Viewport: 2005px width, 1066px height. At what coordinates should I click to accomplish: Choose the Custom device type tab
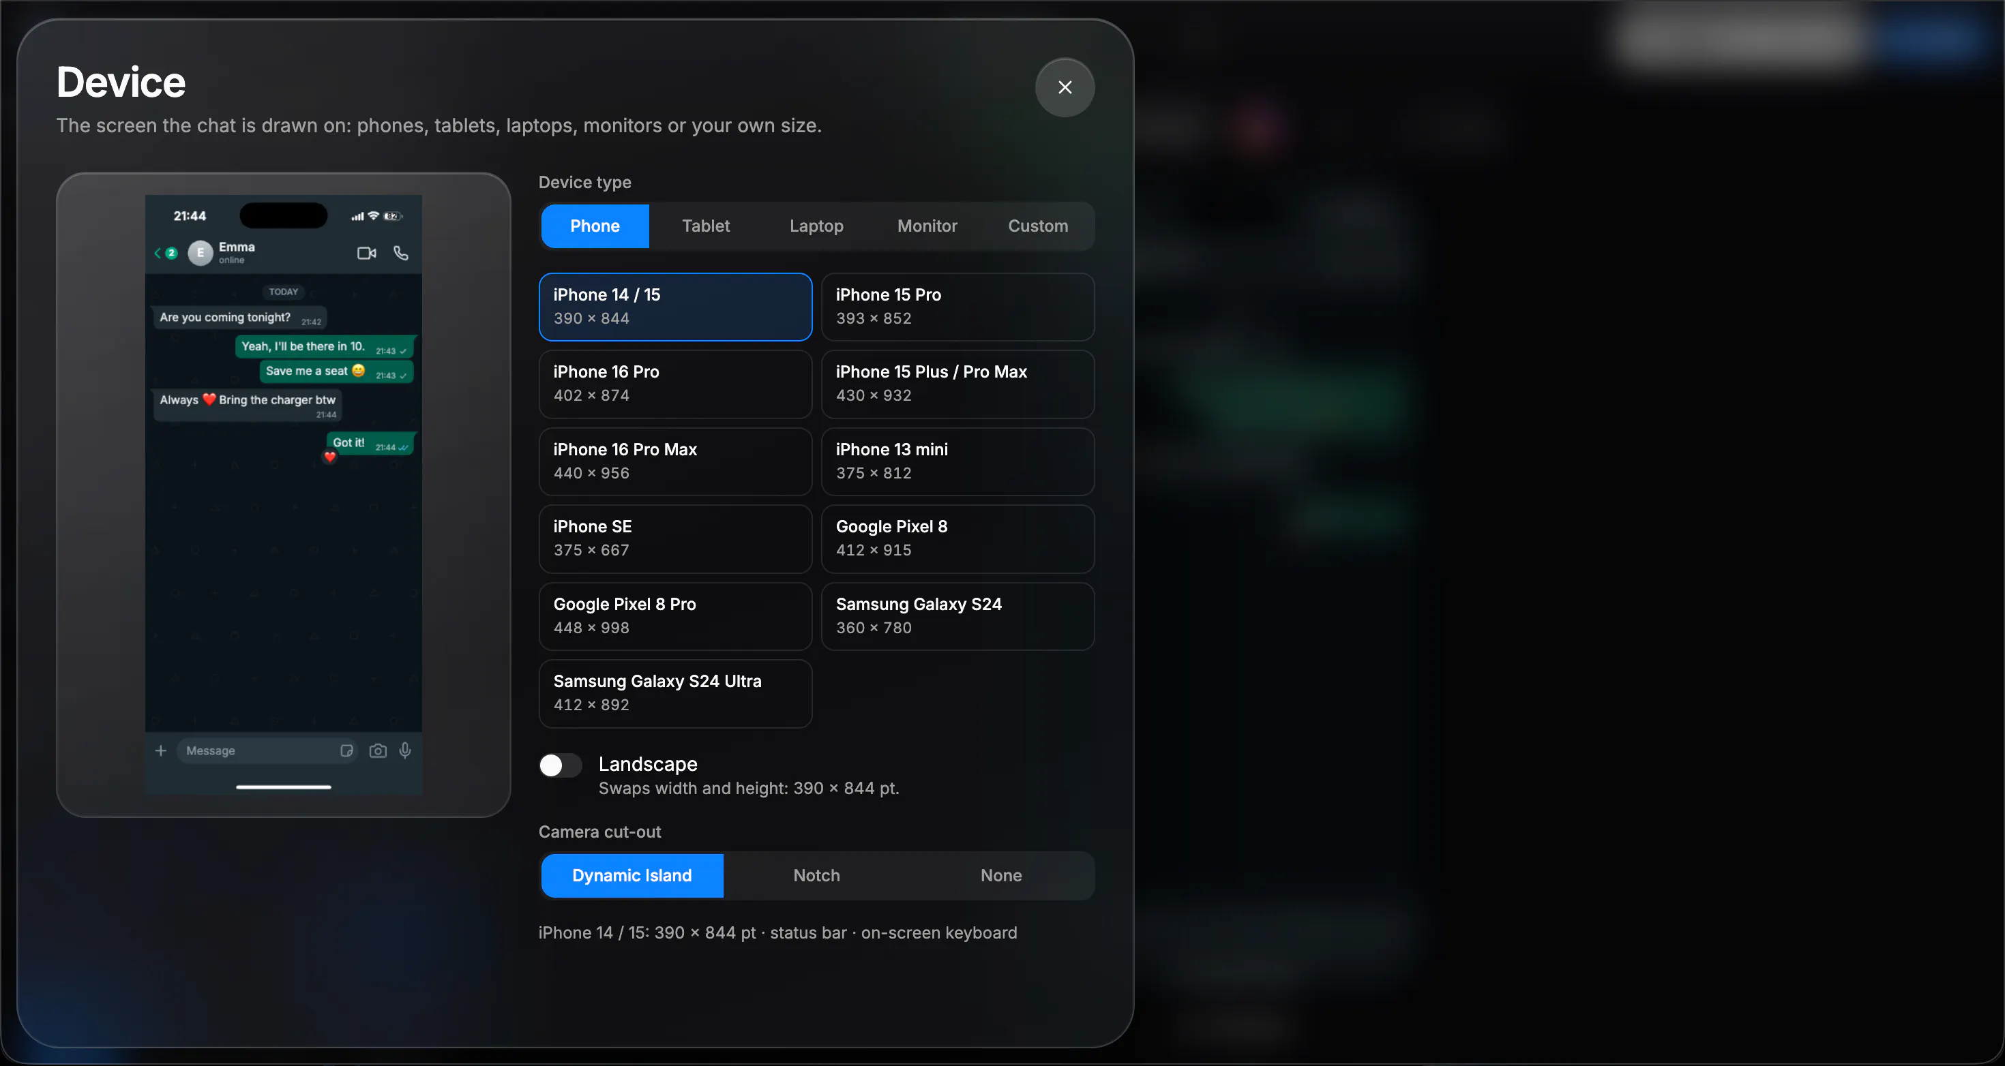1037,226
